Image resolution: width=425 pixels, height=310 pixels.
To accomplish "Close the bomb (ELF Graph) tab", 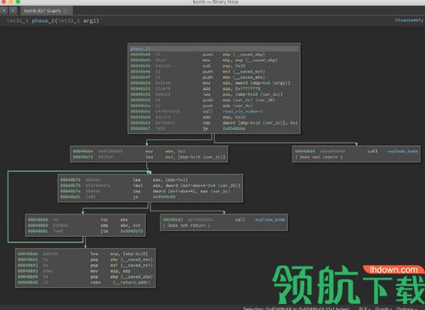I will [65, 11].
